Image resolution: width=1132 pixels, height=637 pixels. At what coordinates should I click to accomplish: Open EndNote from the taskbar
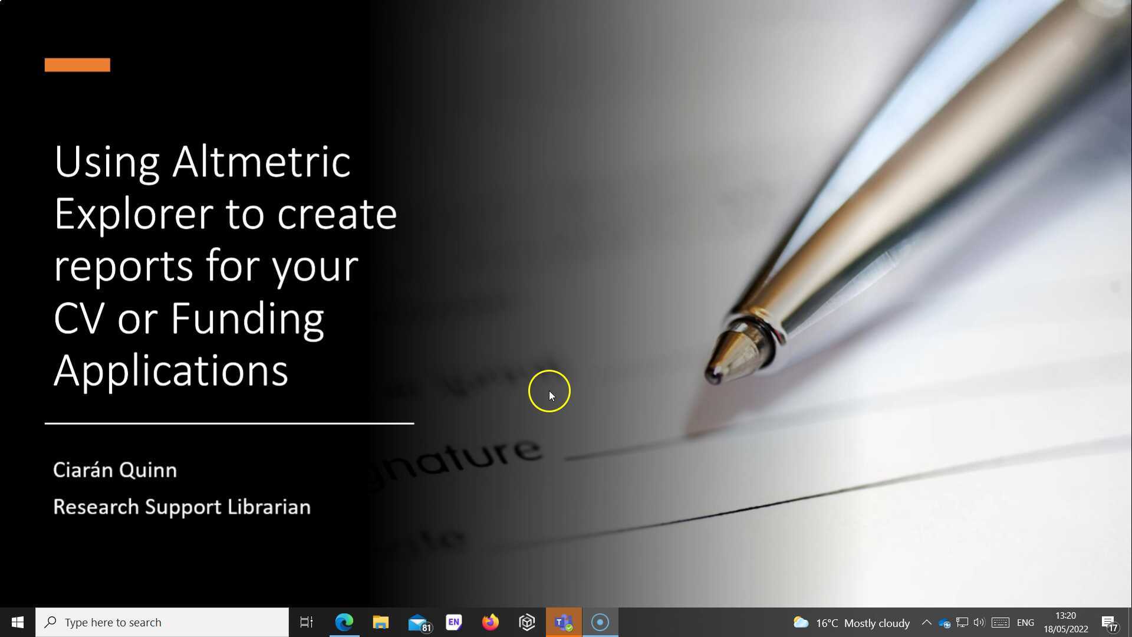coord(453,622)
